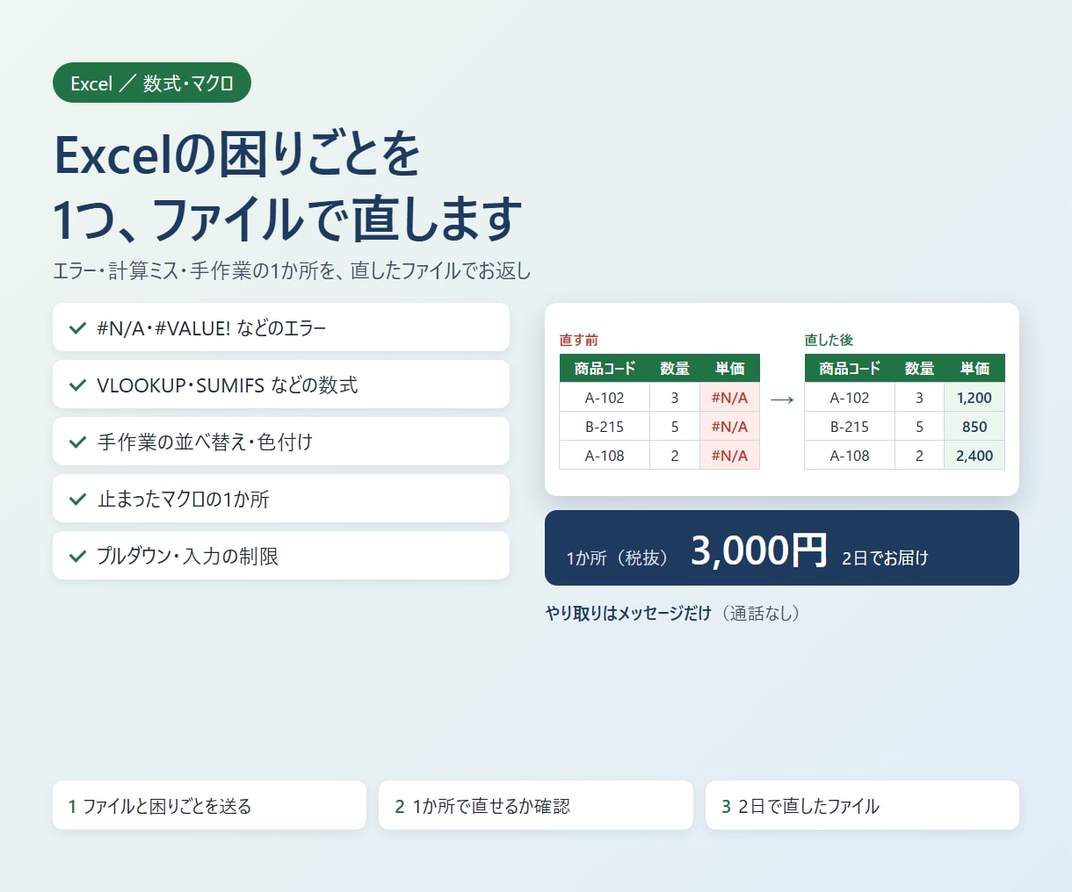
Task: Click the 単価 header in the 直す前 table
Action: click(x=729, y=369)
